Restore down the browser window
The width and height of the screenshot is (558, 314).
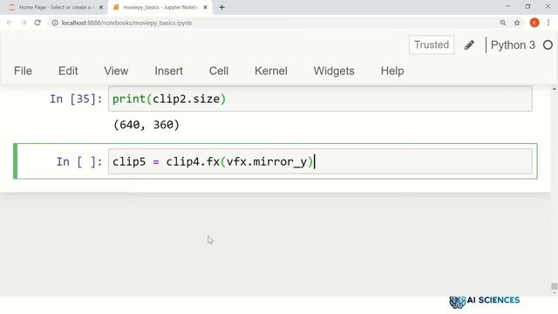527,6
